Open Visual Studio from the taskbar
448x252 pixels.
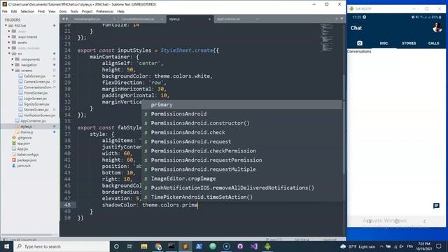point(253,246)
